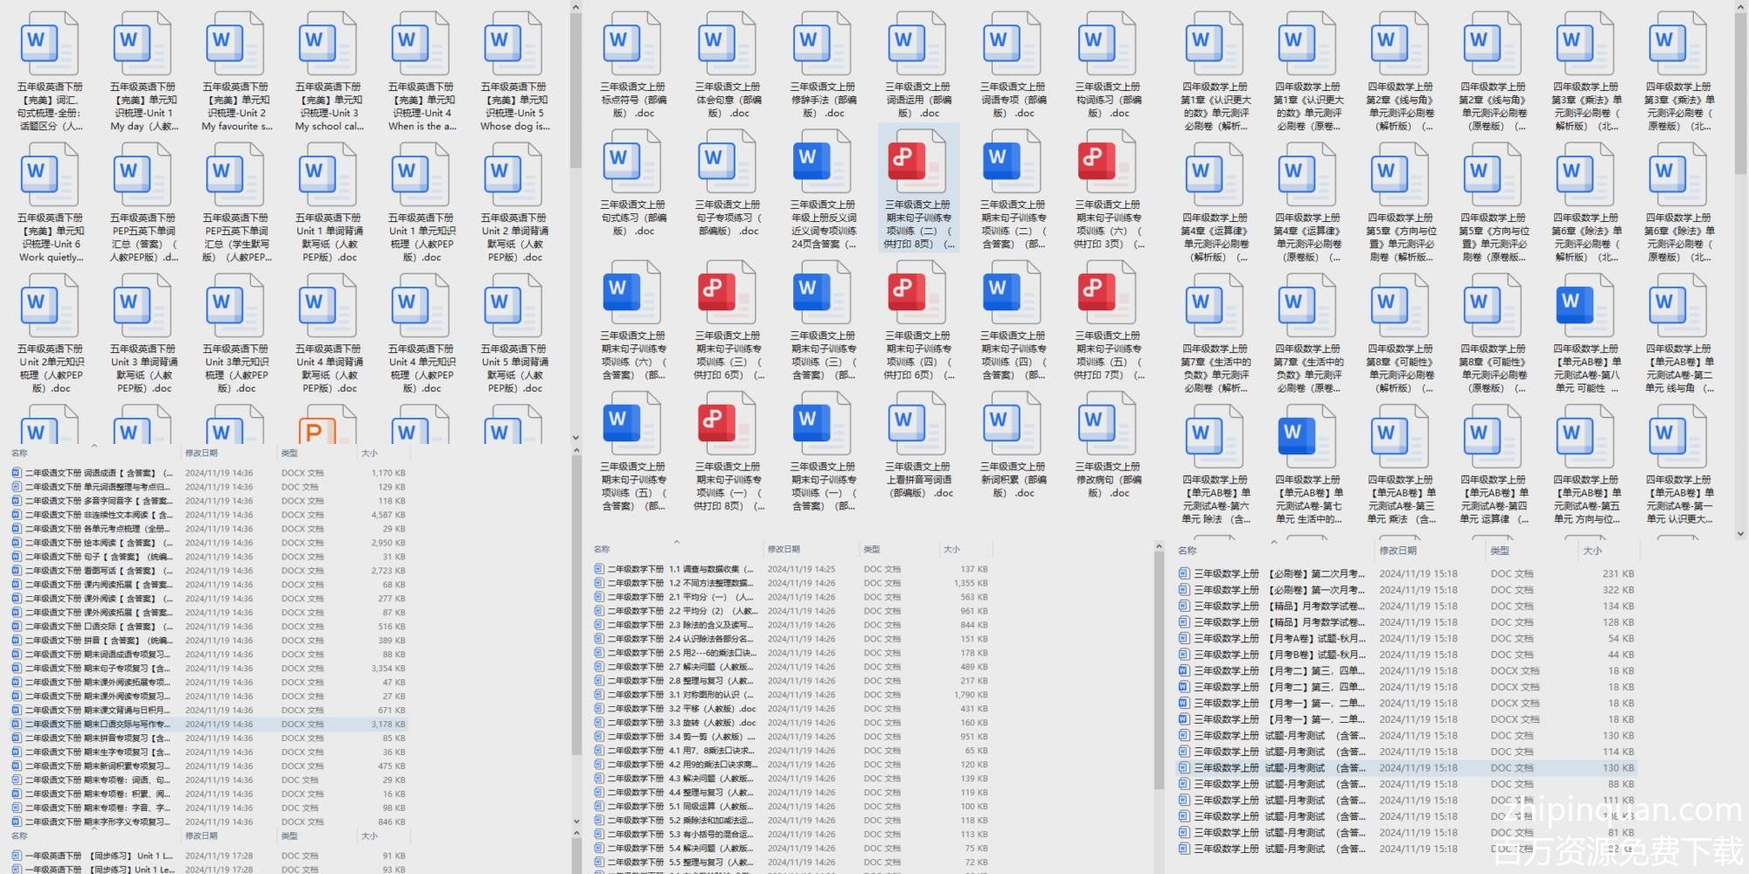
Task: Open 五年级英语下册 Unit 1 My day document
Action: click(x=143, y=44)
